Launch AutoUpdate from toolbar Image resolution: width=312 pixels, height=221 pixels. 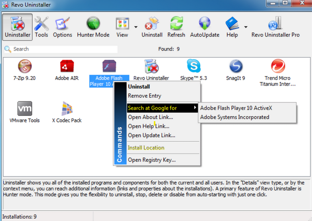coord(205,27)
